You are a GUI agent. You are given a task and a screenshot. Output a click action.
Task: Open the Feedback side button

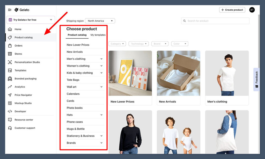coord(256,79)
